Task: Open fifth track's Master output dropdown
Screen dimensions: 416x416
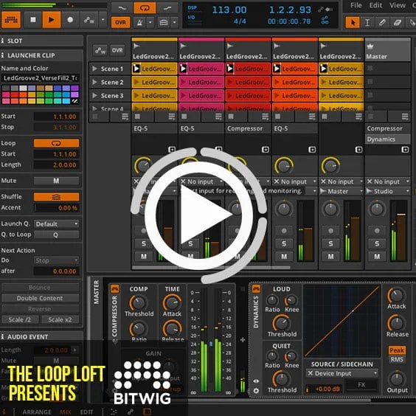Action: tap(342, 191)
